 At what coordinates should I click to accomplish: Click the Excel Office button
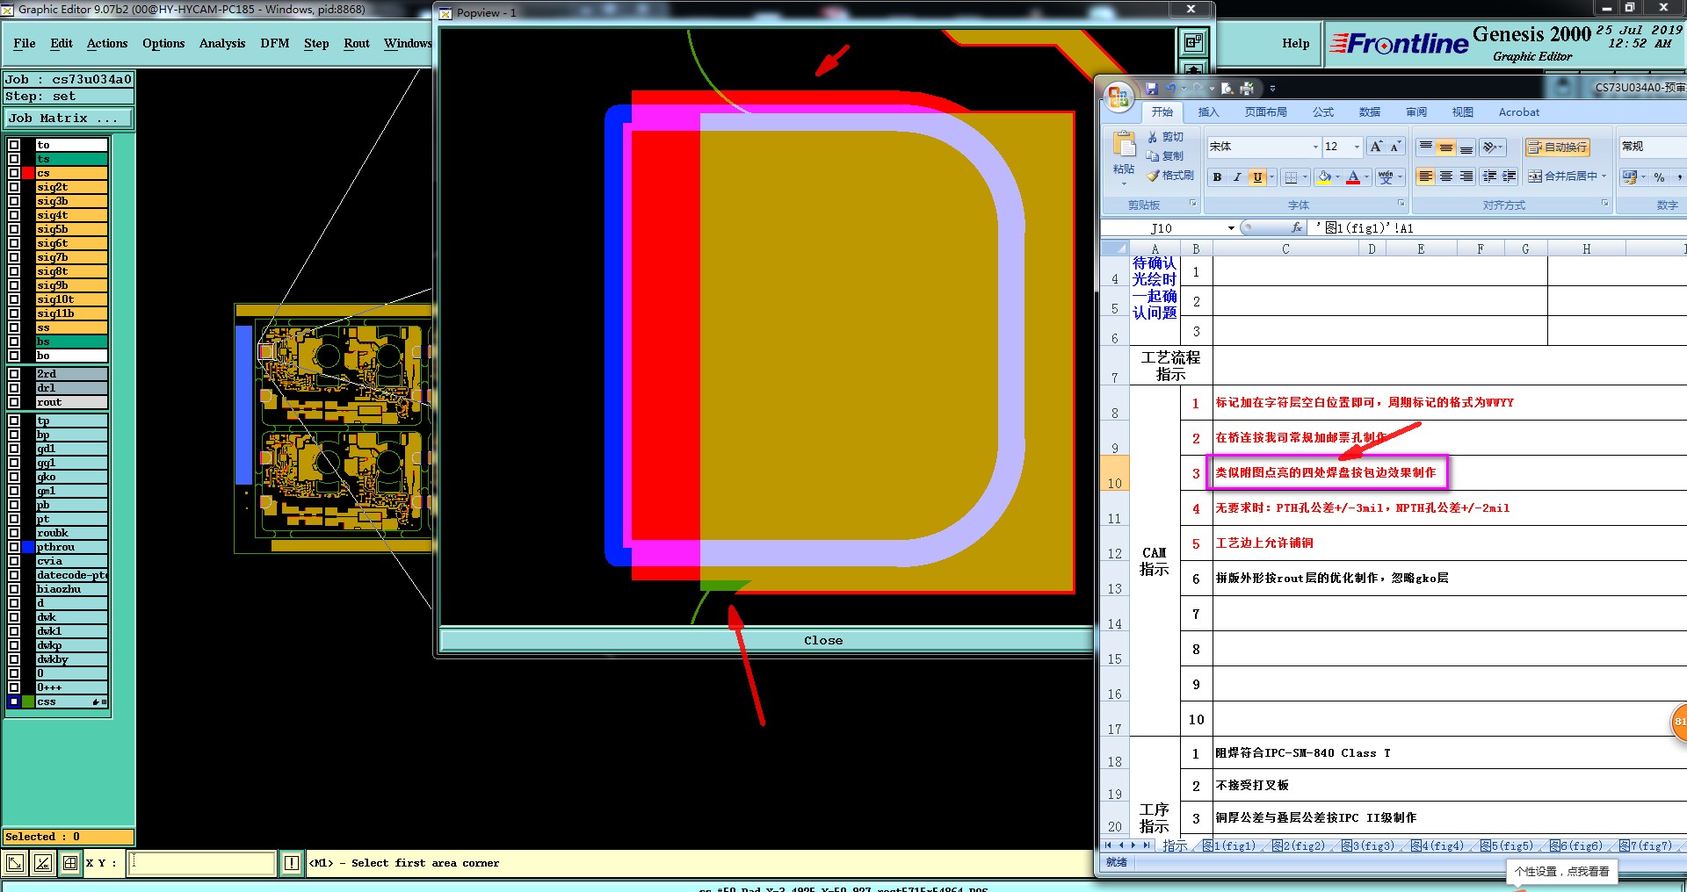[1119, 97]
